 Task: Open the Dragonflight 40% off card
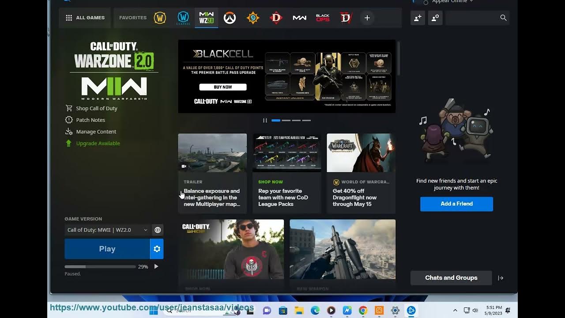pyautogui.click(x=361, y=173)
